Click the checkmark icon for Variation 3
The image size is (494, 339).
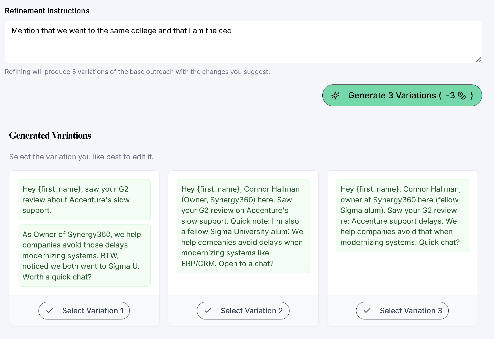pos(367,311)
